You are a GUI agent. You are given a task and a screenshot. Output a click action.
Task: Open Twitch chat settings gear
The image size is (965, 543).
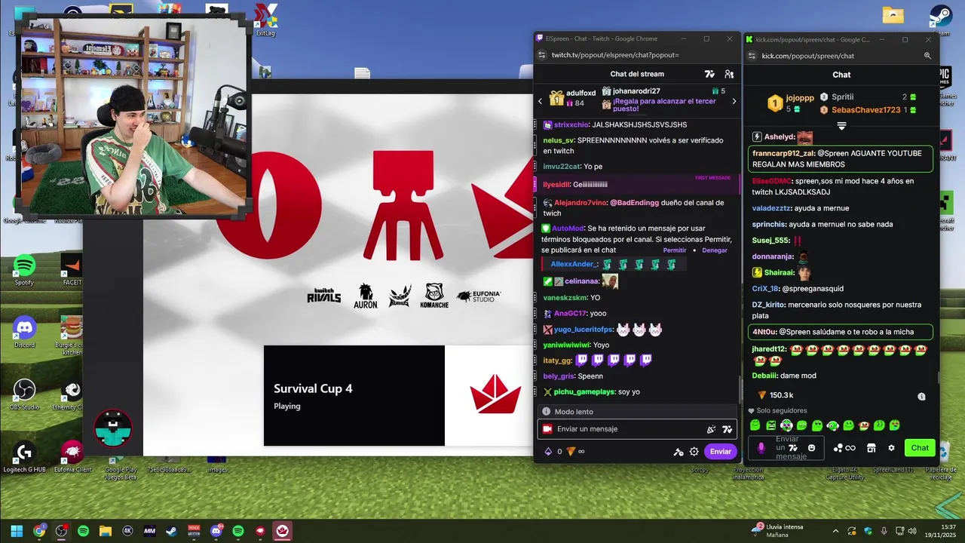coord(694,452)
